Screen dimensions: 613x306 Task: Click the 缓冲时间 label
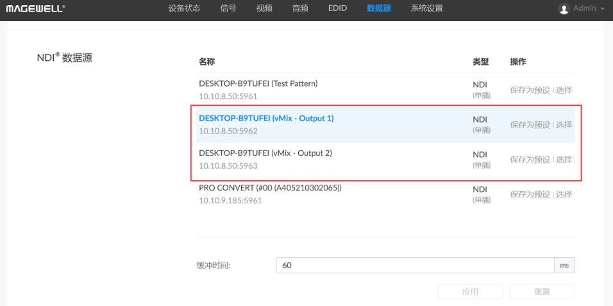(214, 266)
